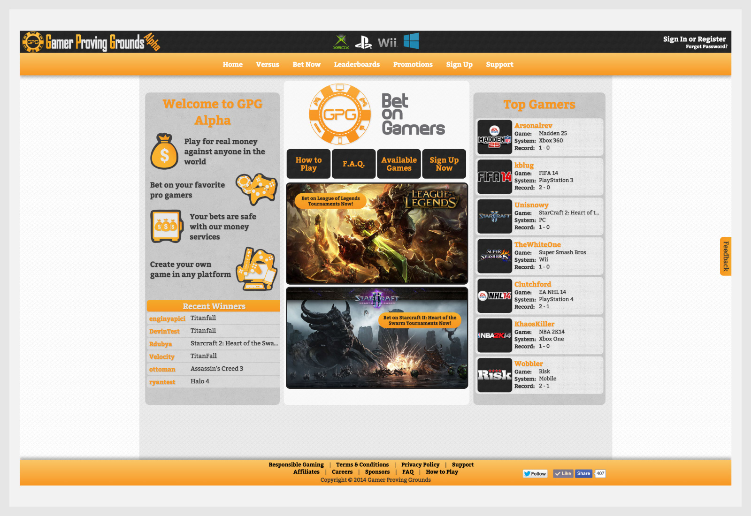The width and height of the screenshot is (751, 516).
Task: Open Clutchford's gamer profile name
Action: [x=533, y=284]
